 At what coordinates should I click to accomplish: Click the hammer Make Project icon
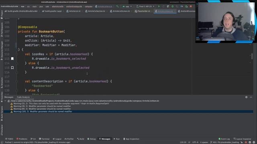pyautogui.click(x=117, y=6)
